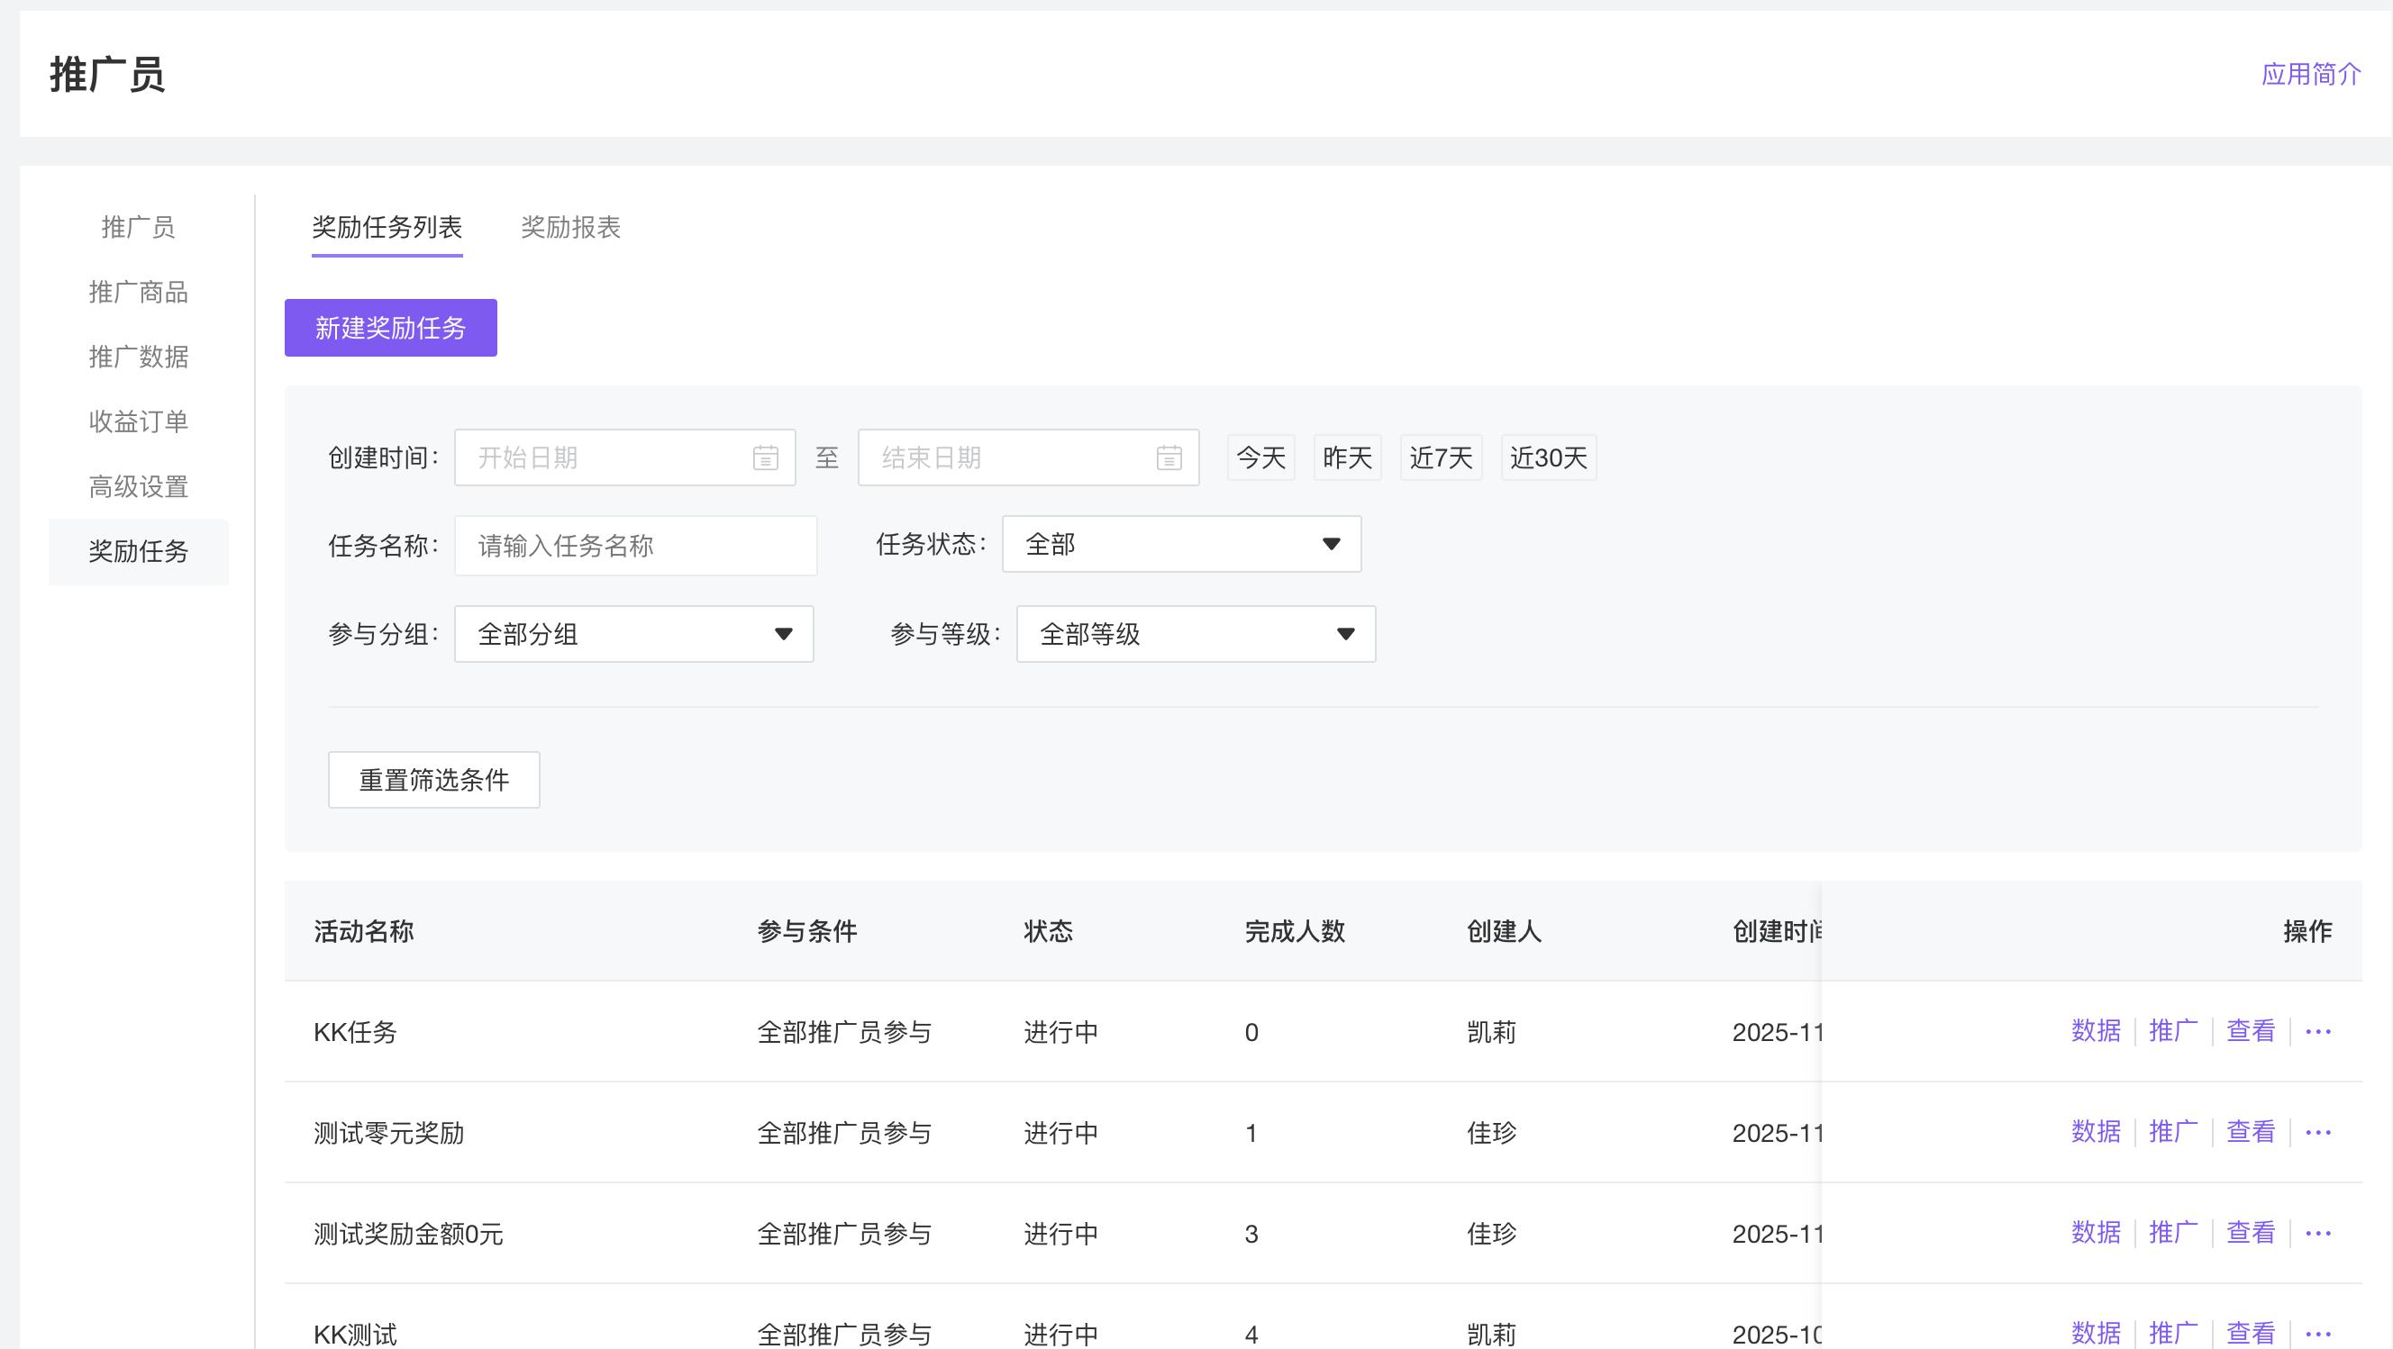2393x1349 pixels.
Task: Click the 新建奖励任务 button
Action: (390, 328)
